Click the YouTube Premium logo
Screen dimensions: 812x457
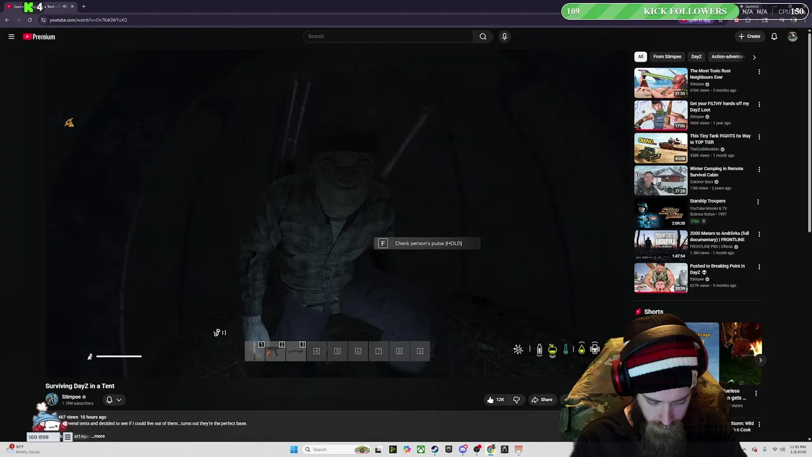39,37
